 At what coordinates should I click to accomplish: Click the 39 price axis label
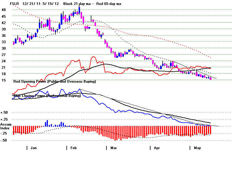click(x=4, y=29)
